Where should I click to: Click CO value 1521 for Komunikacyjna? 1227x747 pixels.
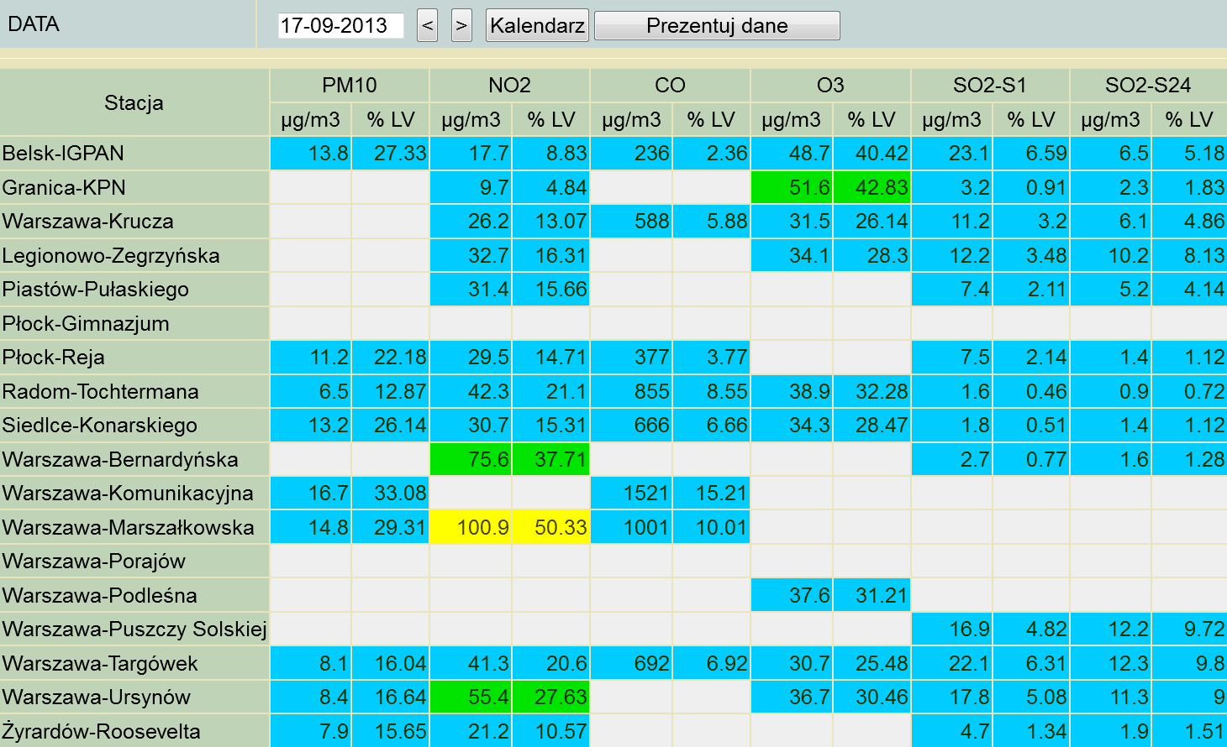point(631,494)
